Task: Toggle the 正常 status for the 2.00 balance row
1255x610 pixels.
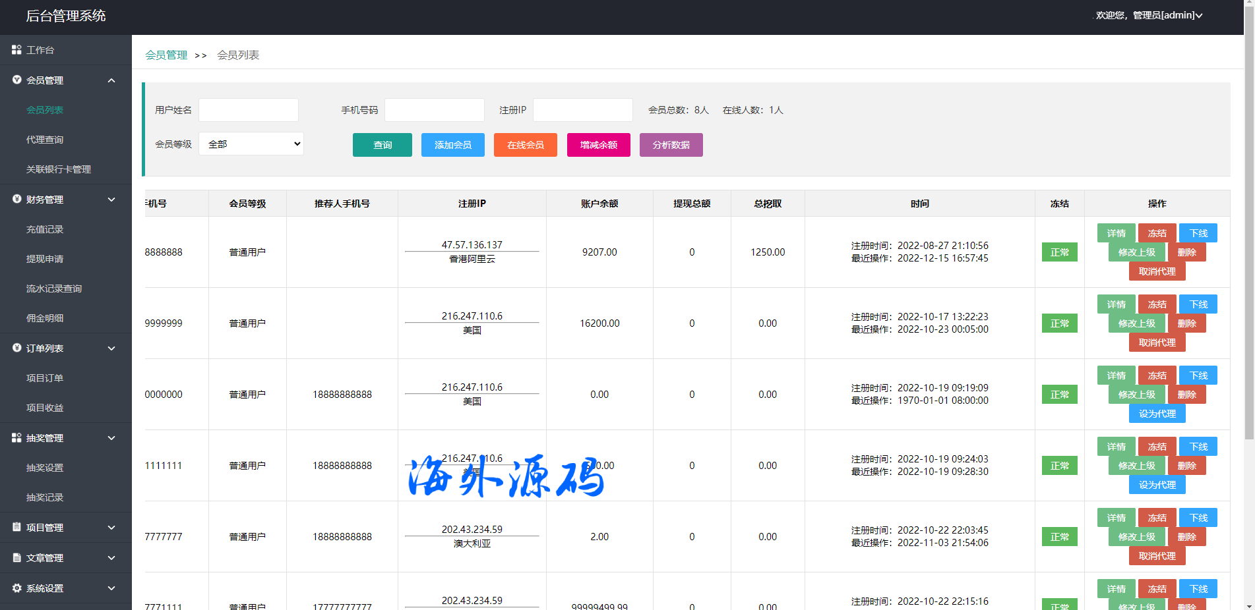Action: (x=1059, y=537)
